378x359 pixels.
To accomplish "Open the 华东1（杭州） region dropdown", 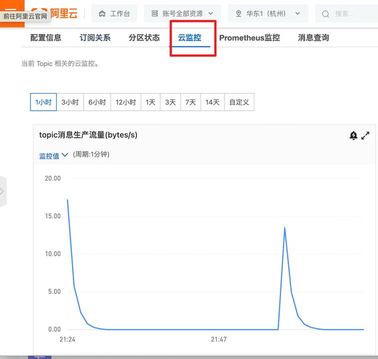I will pyautogui.click(x=268, y=13).
